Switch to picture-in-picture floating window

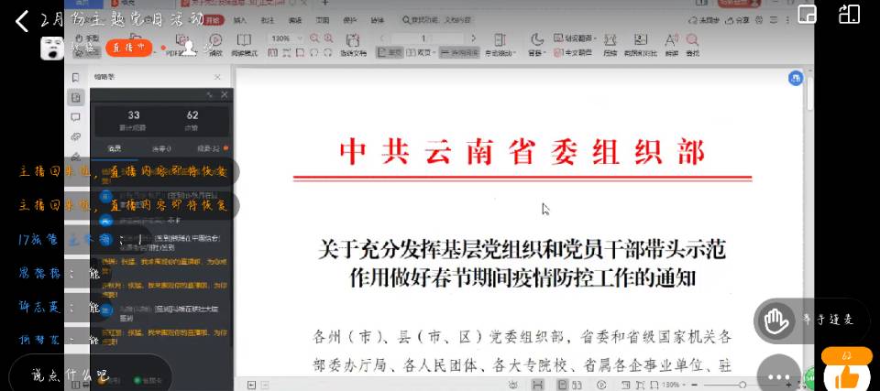click(807, 14)
